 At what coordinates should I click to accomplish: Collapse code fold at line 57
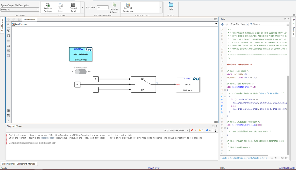225,128
